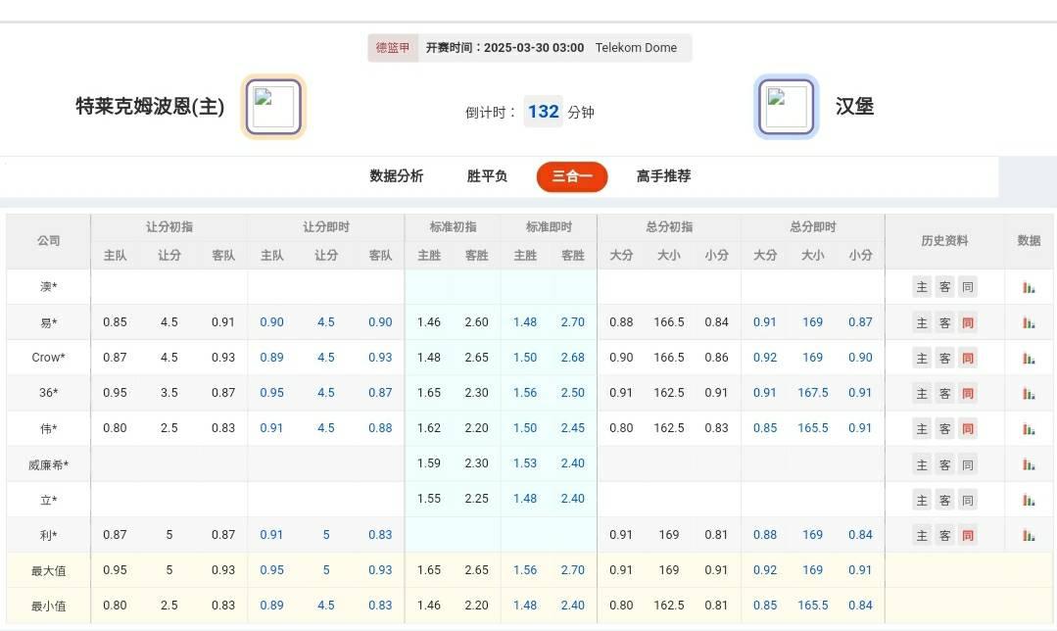Open the 数据分析 tab

[397, 176]
